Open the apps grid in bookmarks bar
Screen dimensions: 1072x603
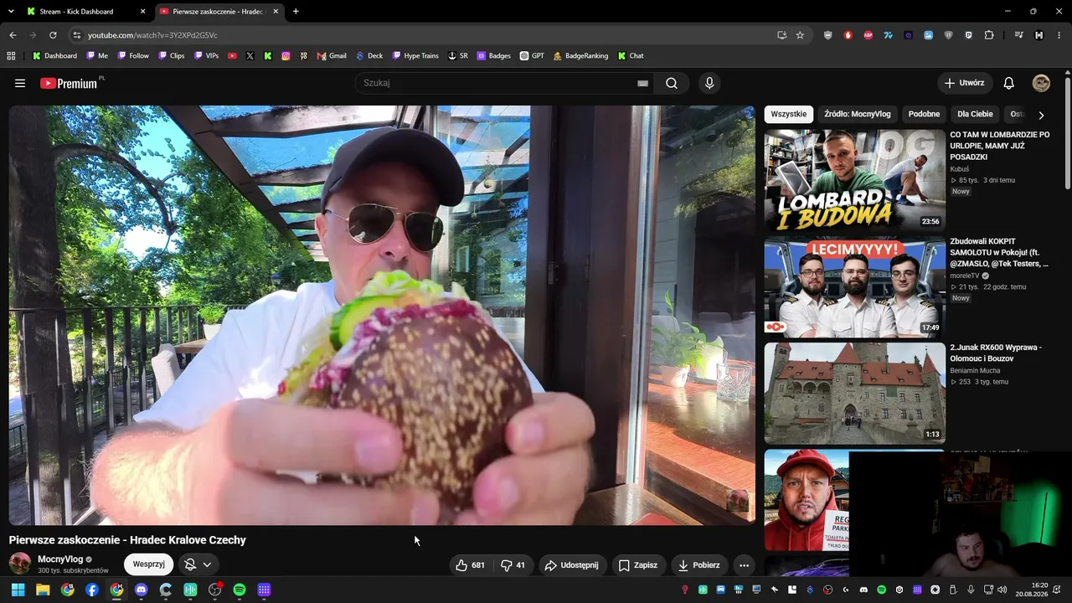tap(11, 56)
